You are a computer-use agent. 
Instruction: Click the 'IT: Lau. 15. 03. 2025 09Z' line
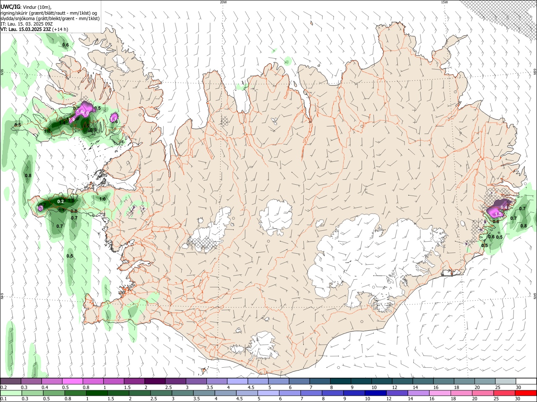27,24
